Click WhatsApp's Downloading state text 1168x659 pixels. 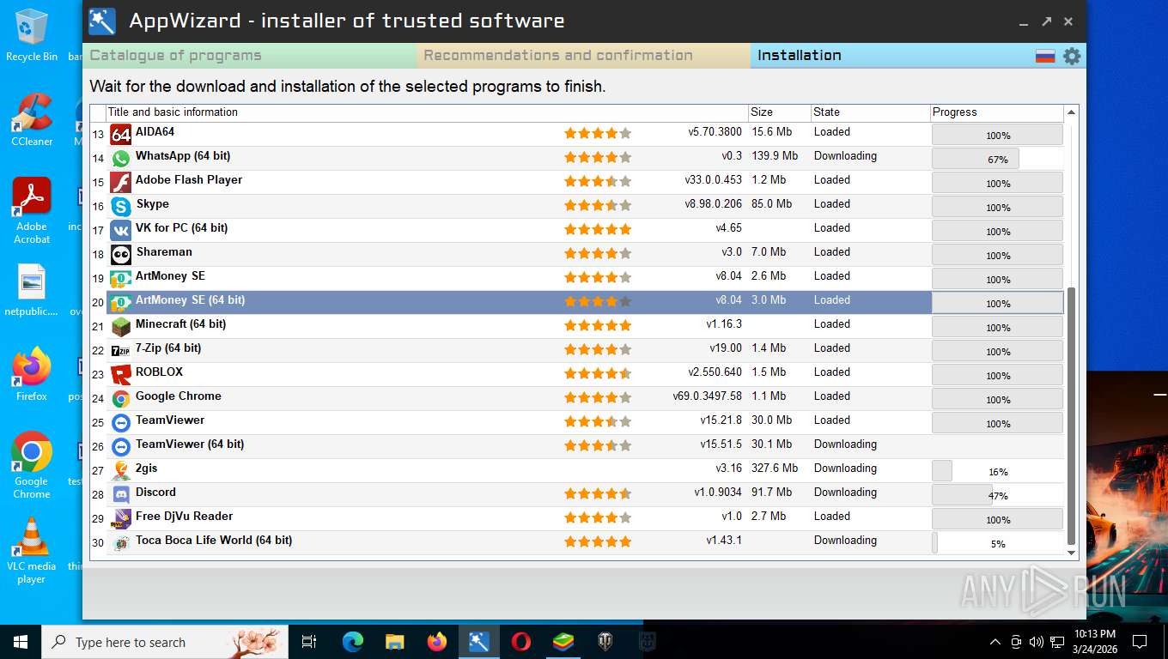point(845,156)
